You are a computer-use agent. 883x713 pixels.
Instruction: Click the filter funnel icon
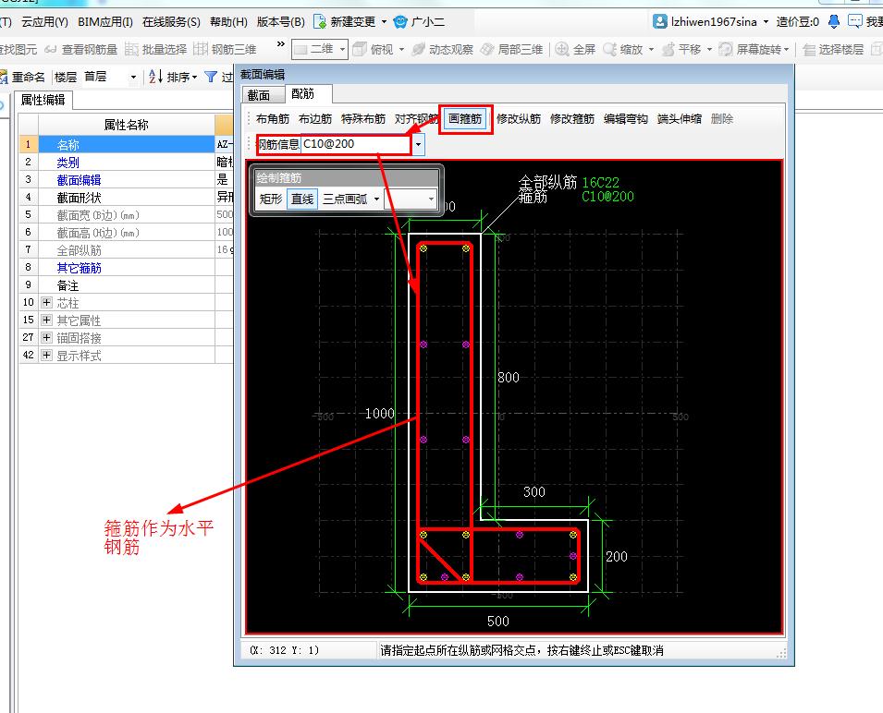coord(211,77)
